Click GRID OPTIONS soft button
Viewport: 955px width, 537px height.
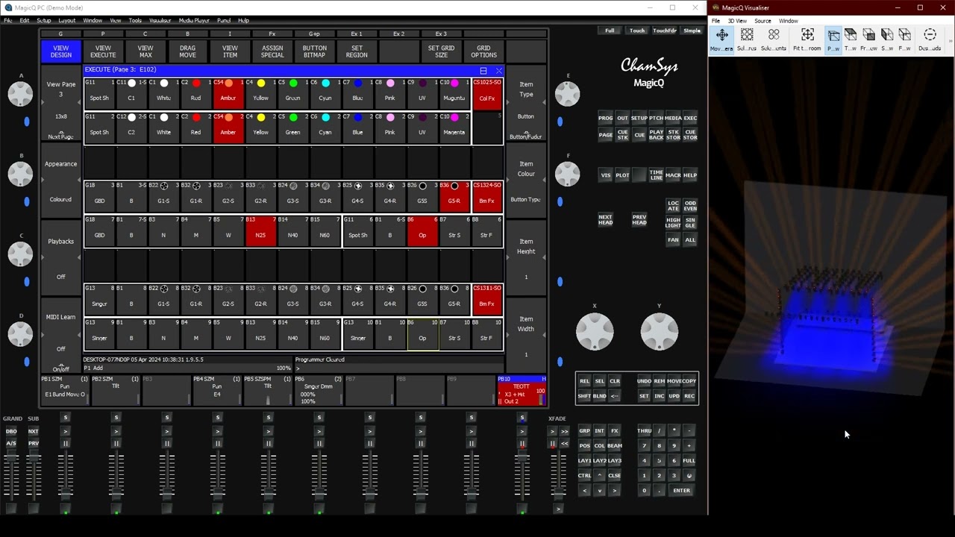(x=483, y=51)
